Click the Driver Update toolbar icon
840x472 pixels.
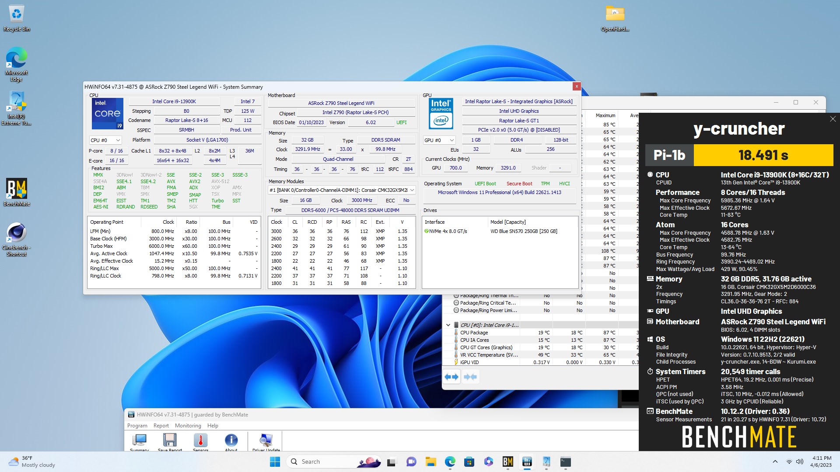tap(266, 441)
